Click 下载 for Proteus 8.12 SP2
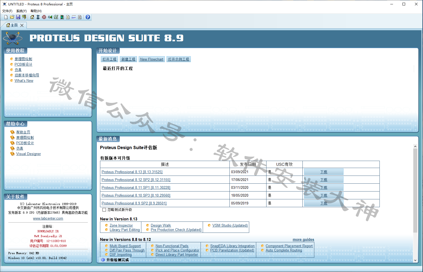Screen dimensions: 423x272 coord(324,180)
